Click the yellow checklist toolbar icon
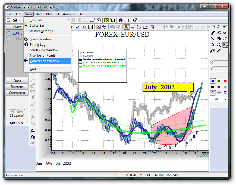Screen dimensions: 236x185 tap(106, 20)
